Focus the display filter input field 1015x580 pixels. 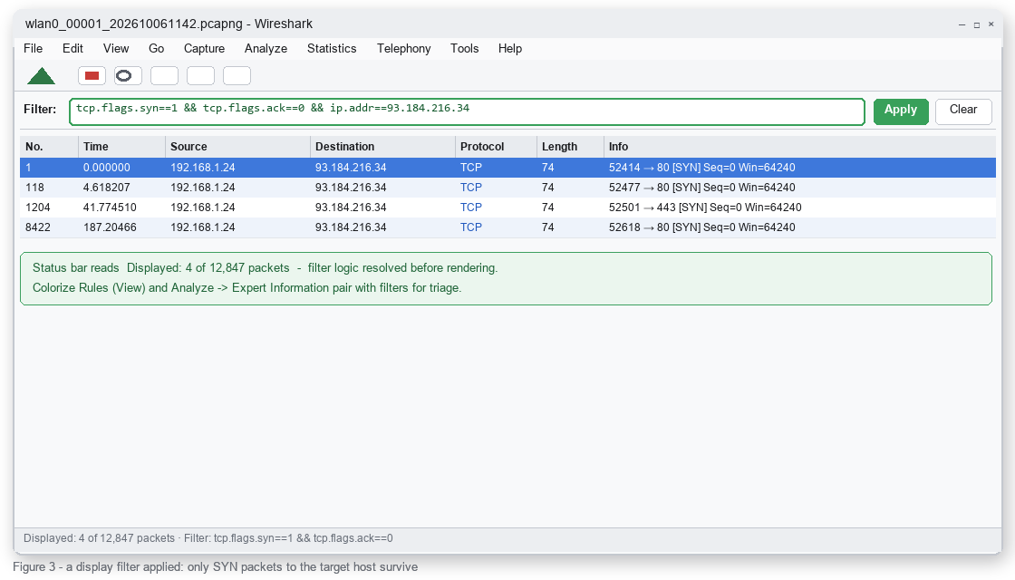(x=467, y=111)
